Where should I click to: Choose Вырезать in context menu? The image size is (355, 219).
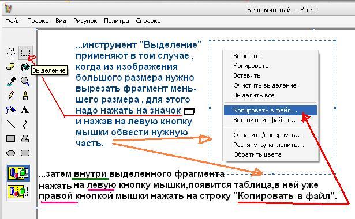coord(270,56)
